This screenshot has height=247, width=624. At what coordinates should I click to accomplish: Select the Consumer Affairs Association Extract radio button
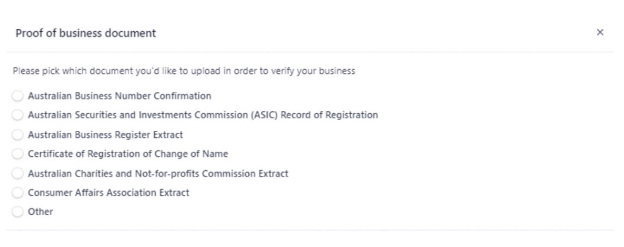[17, 193]
